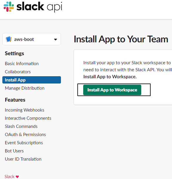Screen dimensions: 172x179
Task: Open the slack api home link
Action: pos(33,7)
